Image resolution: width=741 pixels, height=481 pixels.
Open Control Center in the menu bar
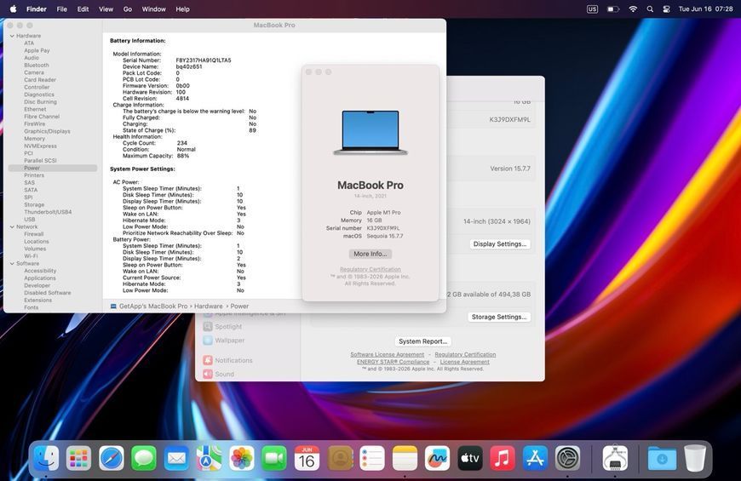(x=666, y=9)
